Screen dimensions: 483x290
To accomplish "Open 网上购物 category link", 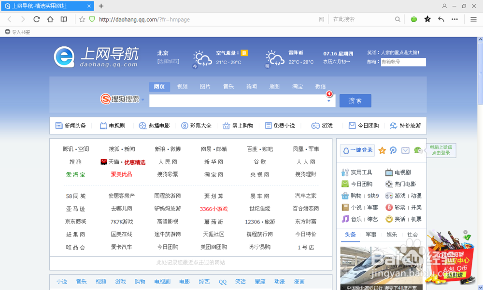I will coord(238,126).
